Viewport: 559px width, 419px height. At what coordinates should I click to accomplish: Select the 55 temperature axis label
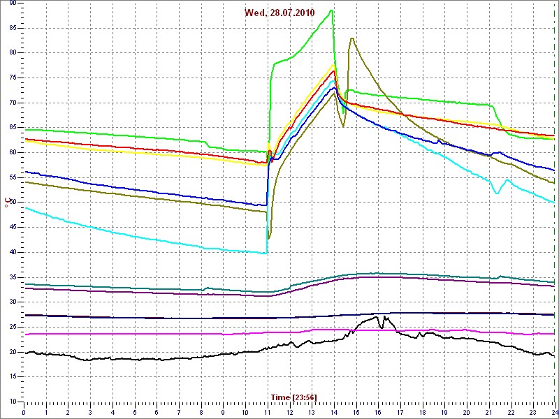click(13, 177)
